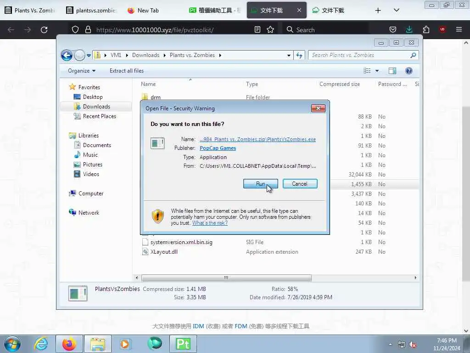The height and width of the screenshot is (353, 470).
Task: Click the Firefox URL address field
Action: [154, 30]
